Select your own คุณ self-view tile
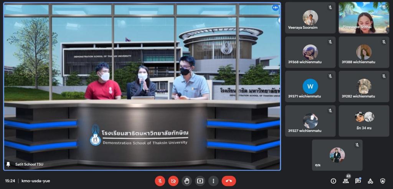 click(x=337, y=155)
